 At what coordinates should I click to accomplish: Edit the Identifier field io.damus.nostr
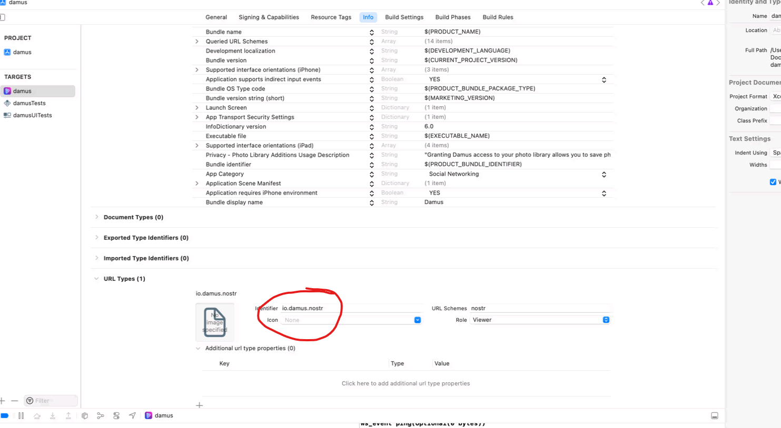pos(351,308)
